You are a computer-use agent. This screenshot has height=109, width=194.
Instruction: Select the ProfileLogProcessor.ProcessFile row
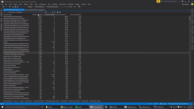[x=96, y=22]
